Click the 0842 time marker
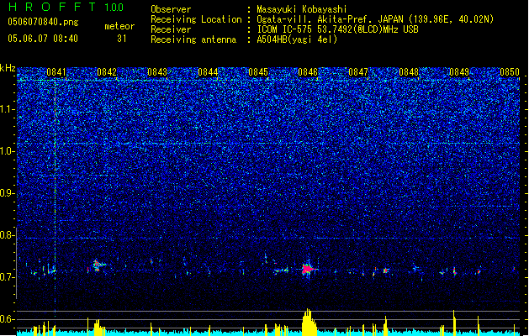The width and height of the screenshot is (529, 336). pos(107,72)
